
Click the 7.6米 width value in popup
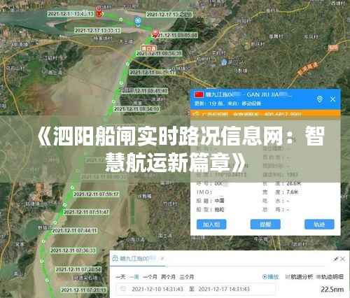pos(293,192)
